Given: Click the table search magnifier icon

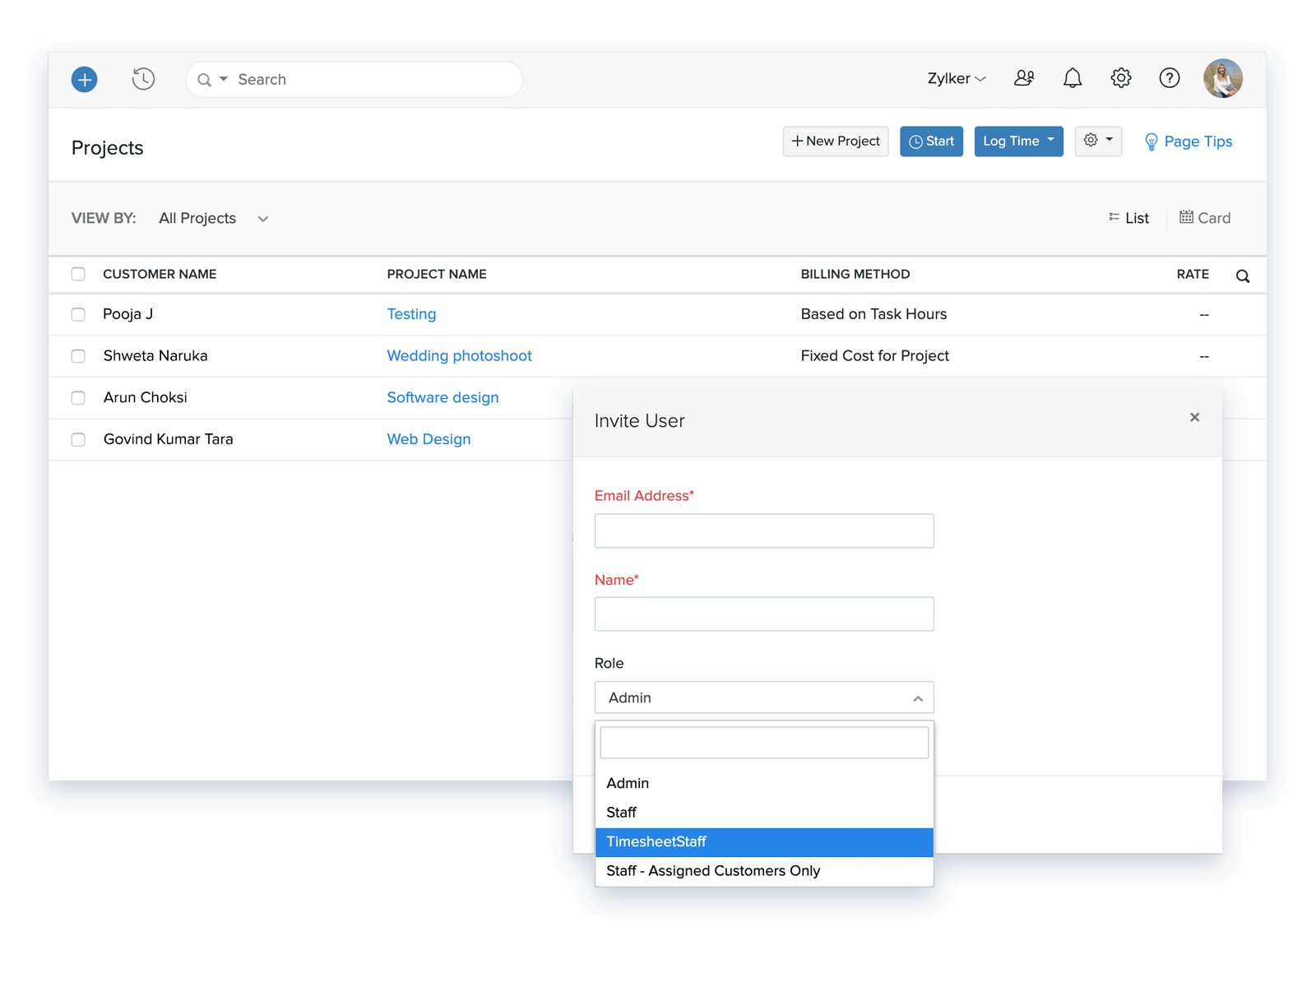Looking at the screenshot, I should point(1242,276).
